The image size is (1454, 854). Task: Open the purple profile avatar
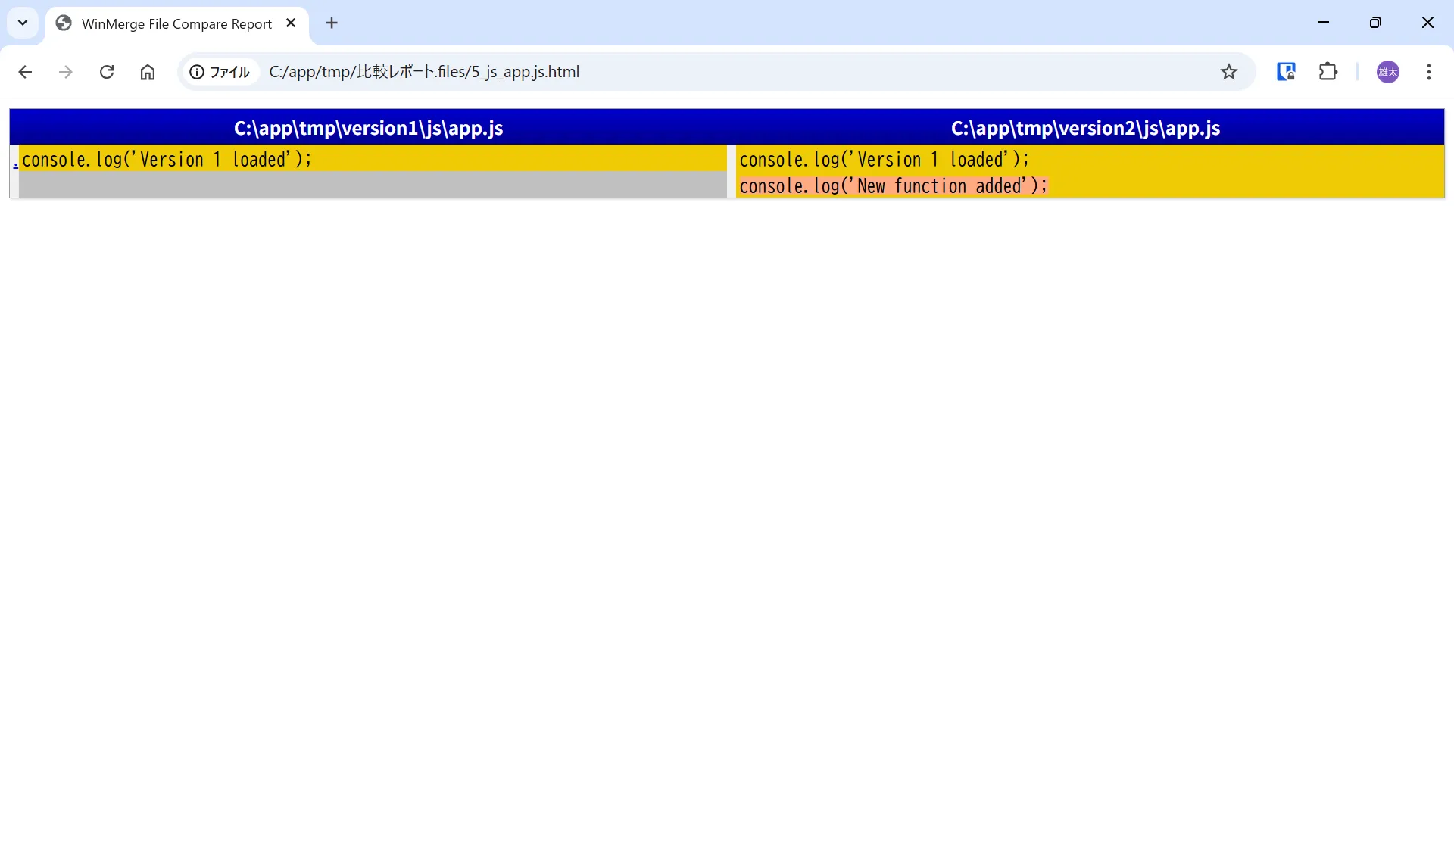click(x=1387, y=72)
